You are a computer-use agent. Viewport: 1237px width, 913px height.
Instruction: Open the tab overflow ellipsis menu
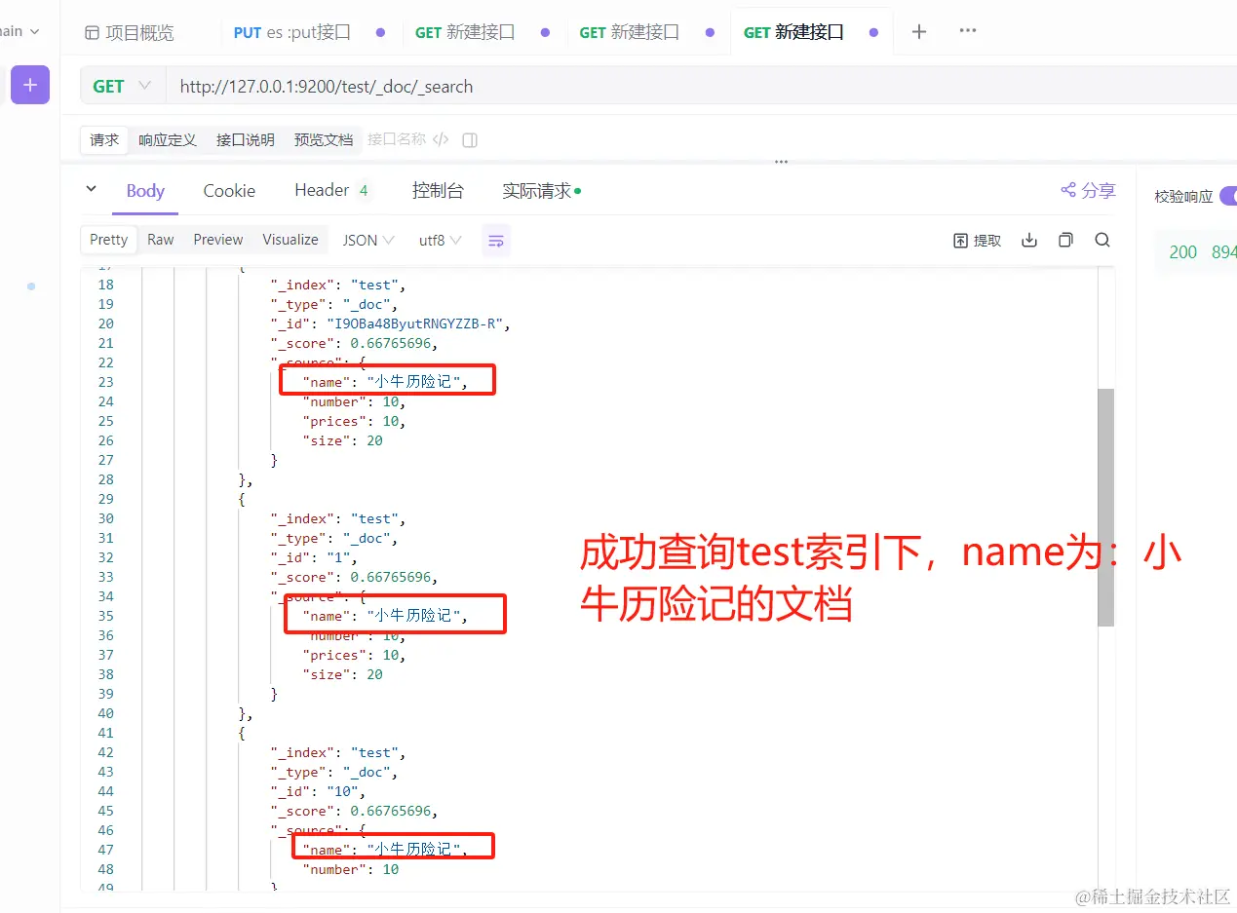[x=968, y=31]
